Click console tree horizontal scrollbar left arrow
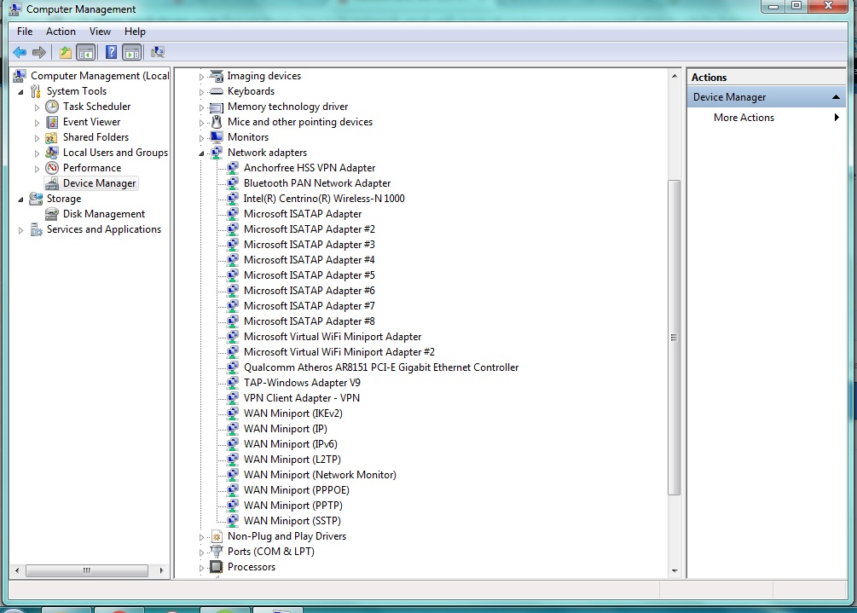The width and height of the screenshot is (857, 613). (18, 570)
